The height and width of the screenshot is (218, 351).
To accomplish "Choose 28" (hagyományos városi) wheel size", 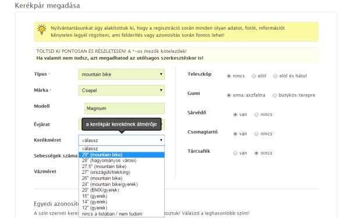I will tap(122, 160).
